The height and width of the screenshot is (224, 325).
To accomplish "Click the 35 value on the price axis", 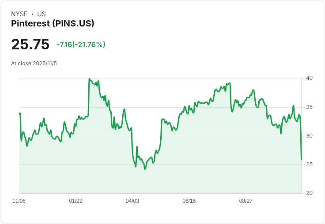I will coord(310,107).
